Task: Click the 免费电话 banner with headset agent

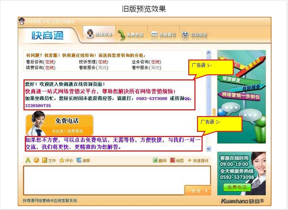Action: coord(59,123)
